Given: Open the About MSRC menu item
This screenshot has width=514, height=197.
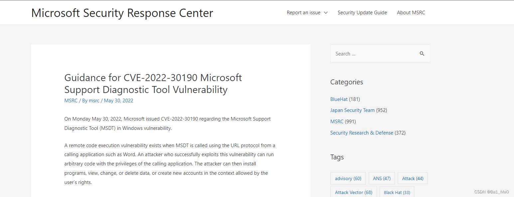Looking at the screenshot, I should point(411,13).
